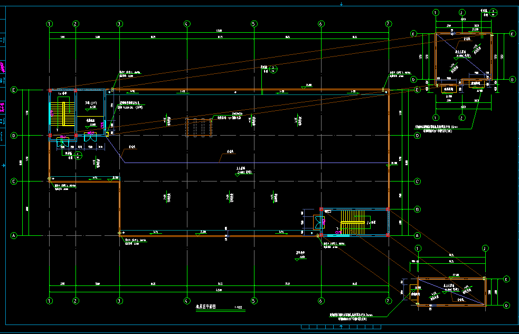Select grid axis bubble B
This screenshot has width=519, height=334.
417,209
